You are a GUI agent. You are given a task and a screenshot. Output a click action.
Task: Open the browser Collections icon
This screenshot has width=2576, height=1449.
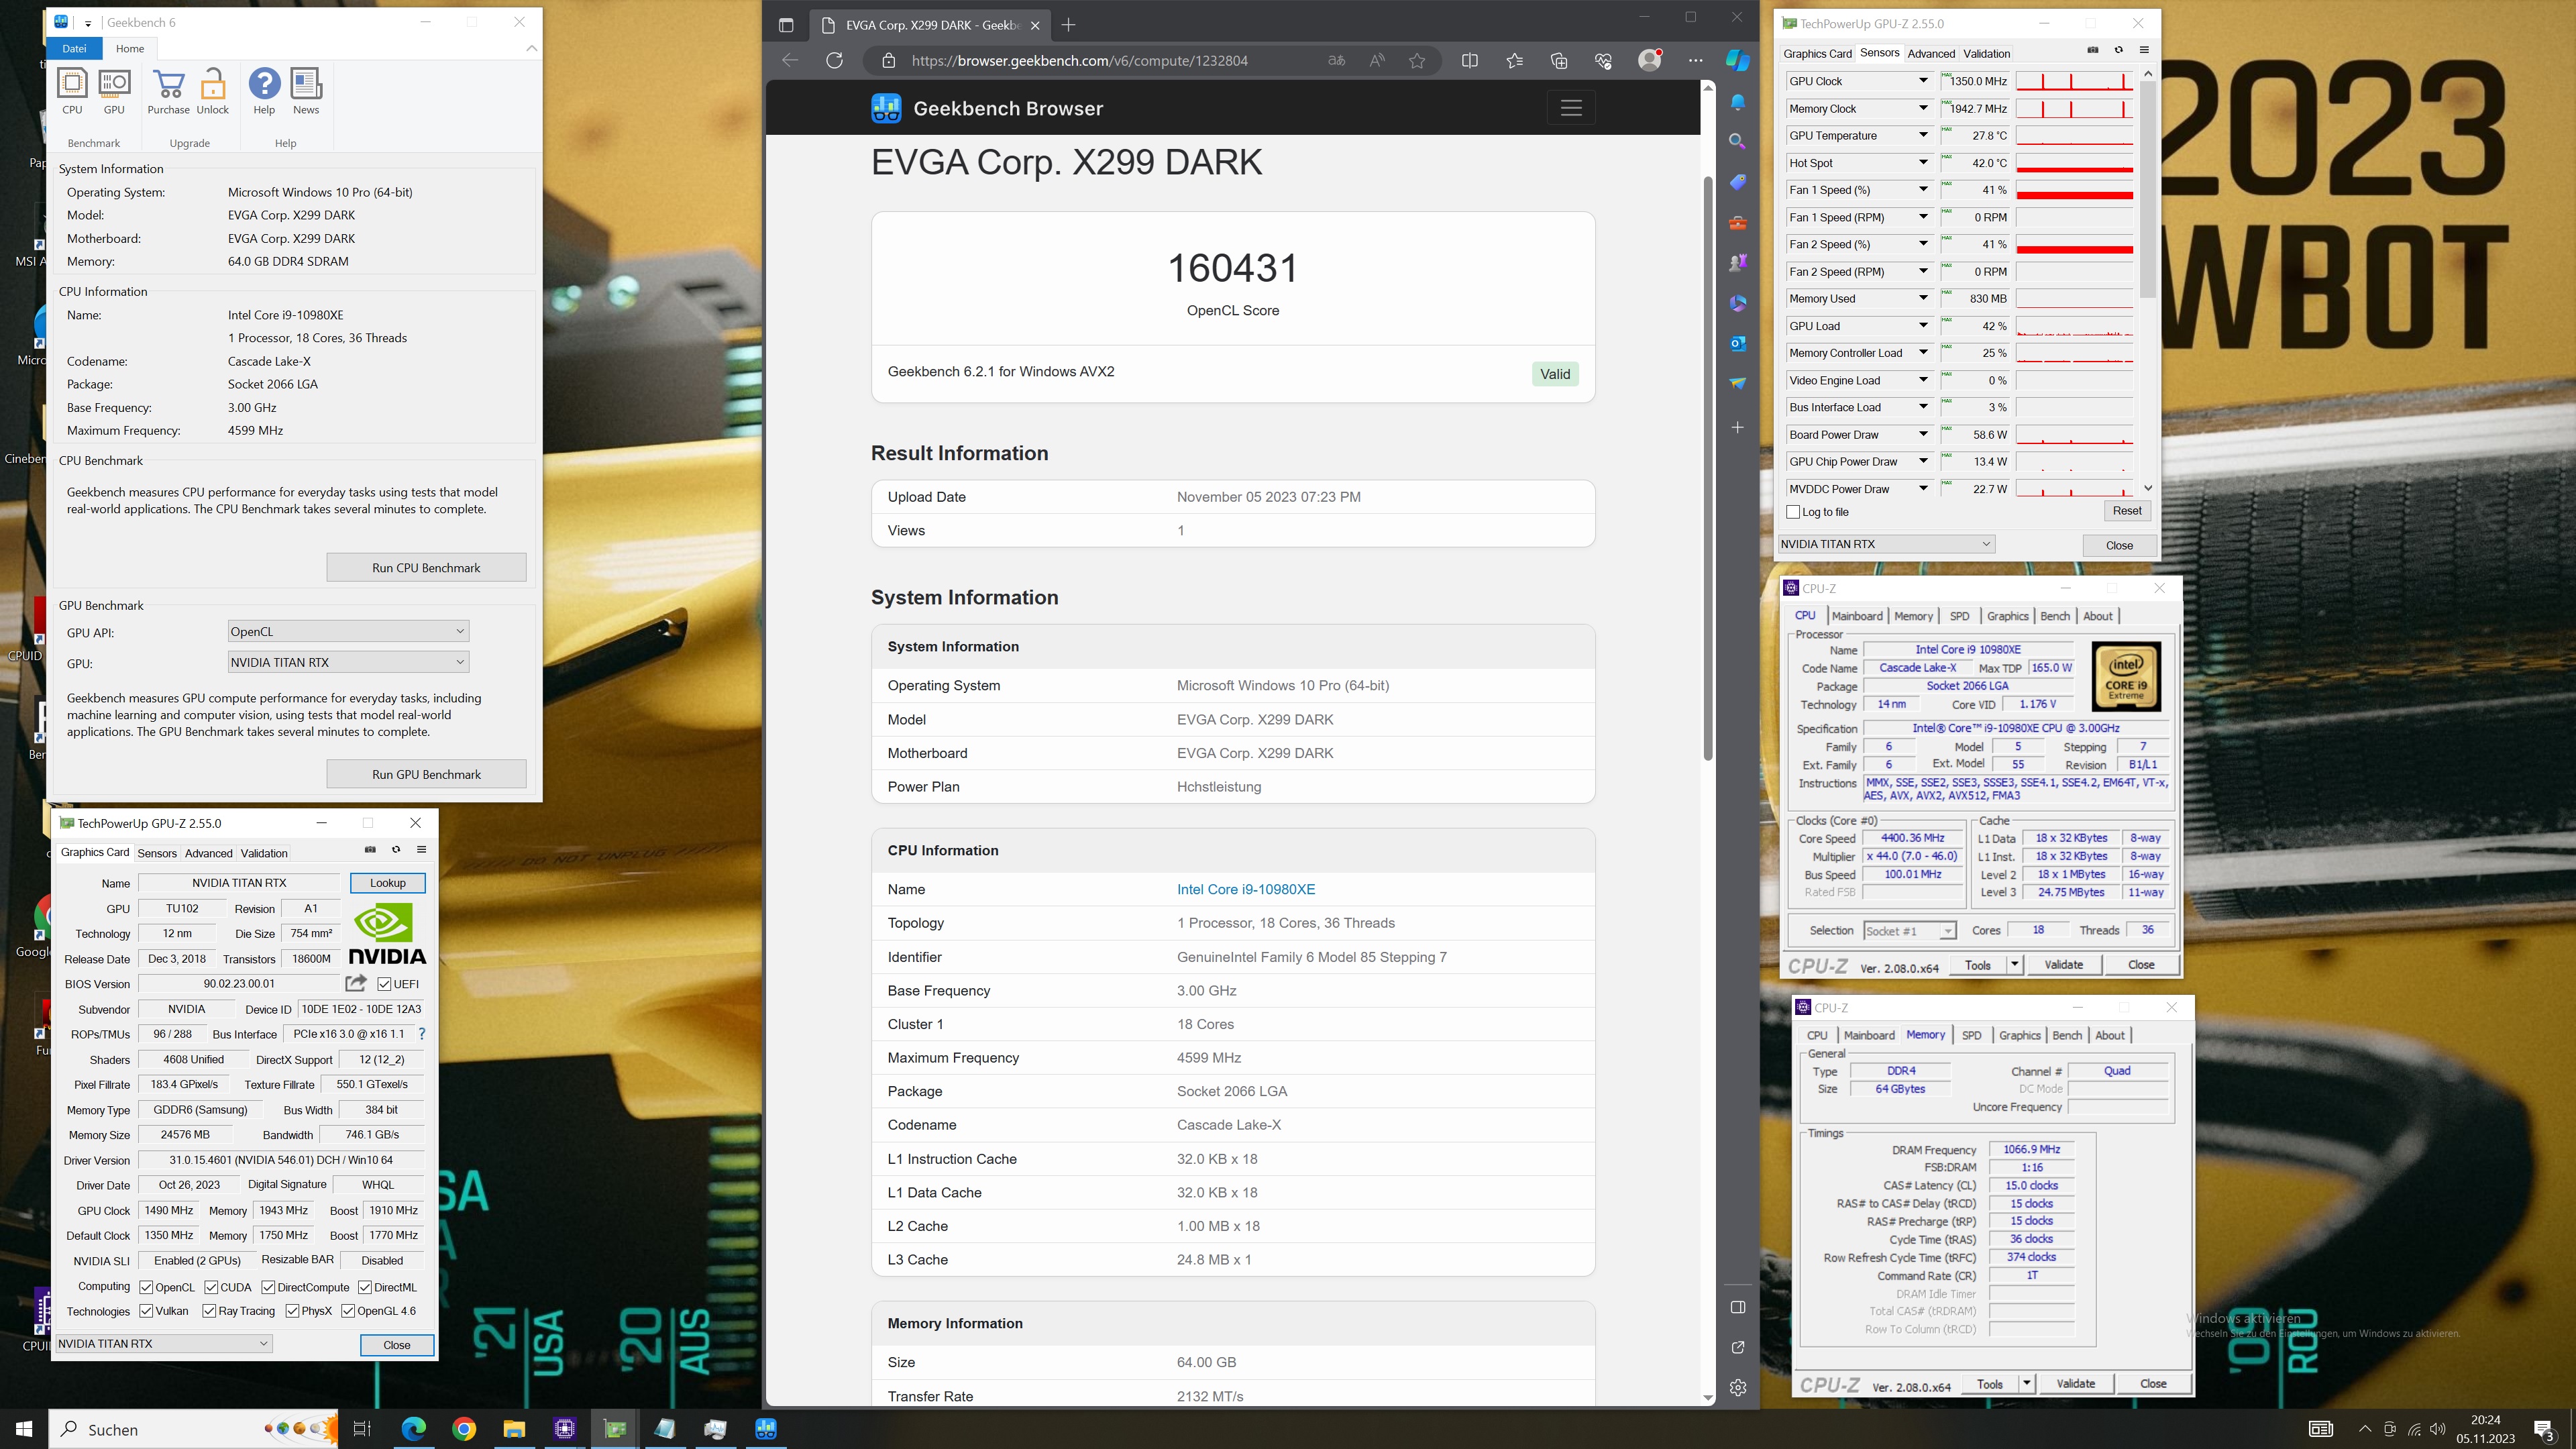(1559, 61)
